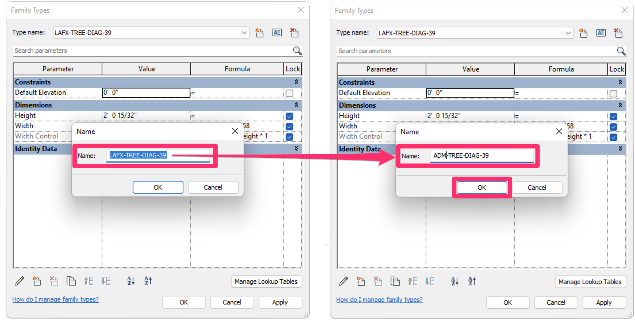635x320 pixels.
Task: Click New Parameter icon in right window bottom toolbar
Action: 361,281
